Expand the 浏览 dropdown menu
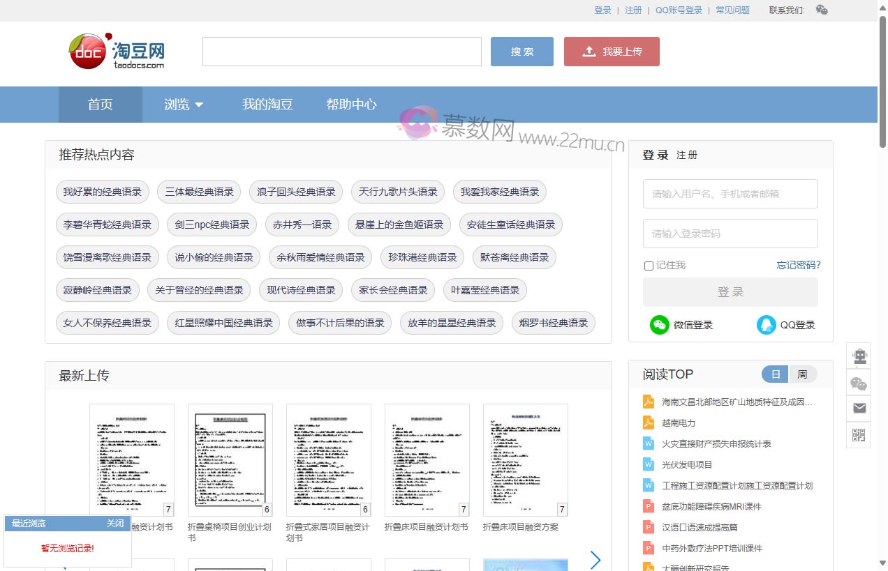 [184, 105]
